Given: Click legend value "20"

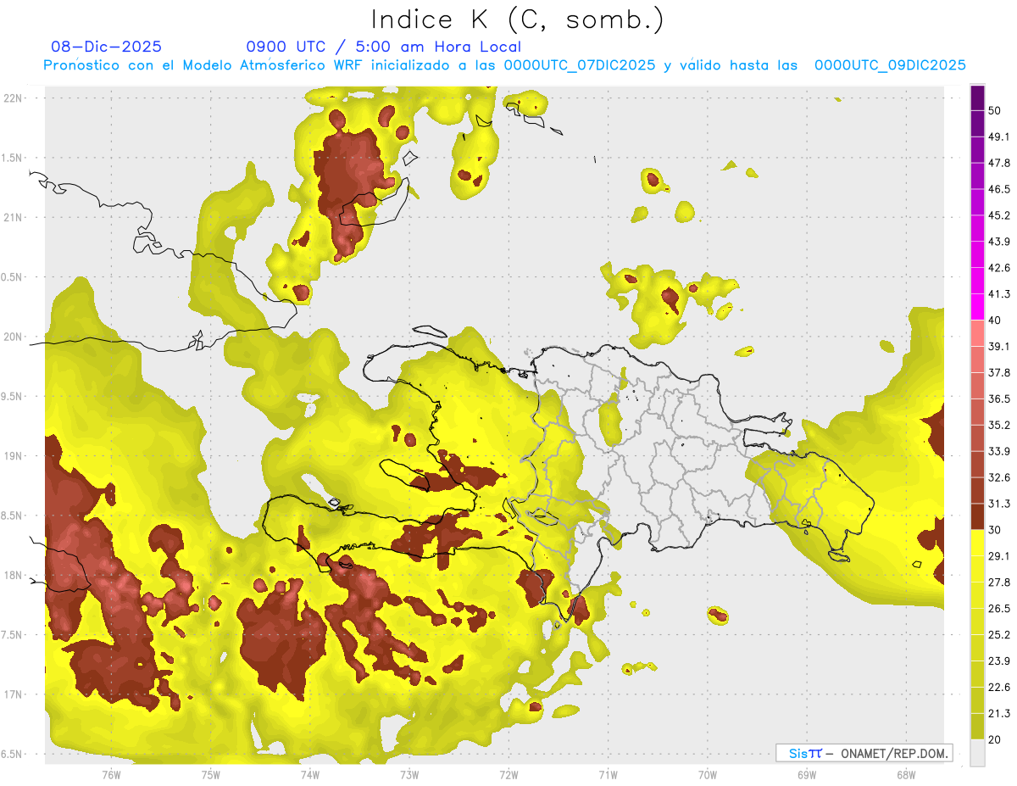Looking at the screenshot, I should pyautogui.click(x=996, y=739).
